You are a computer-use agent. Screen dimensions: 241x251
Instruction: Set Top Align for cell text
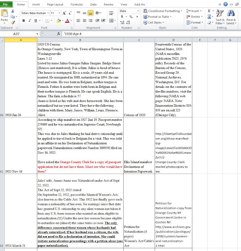[x=79, y=13]
